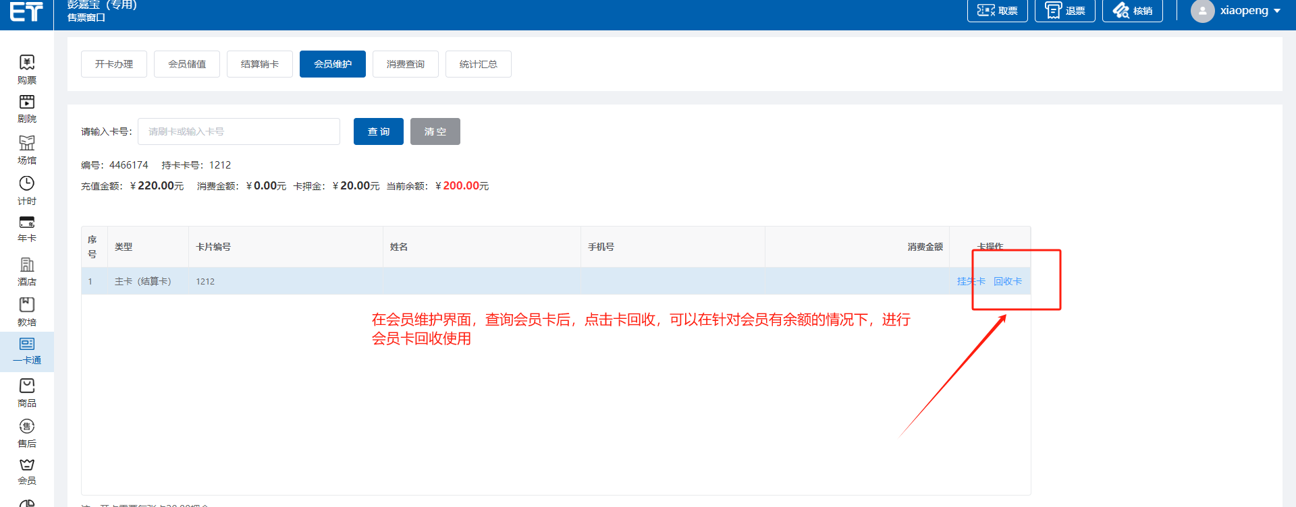The width and height of the screenshot is (1296, 507).
Task: Open the 购票 ticket purchase icon
Action: coord(27,63)
